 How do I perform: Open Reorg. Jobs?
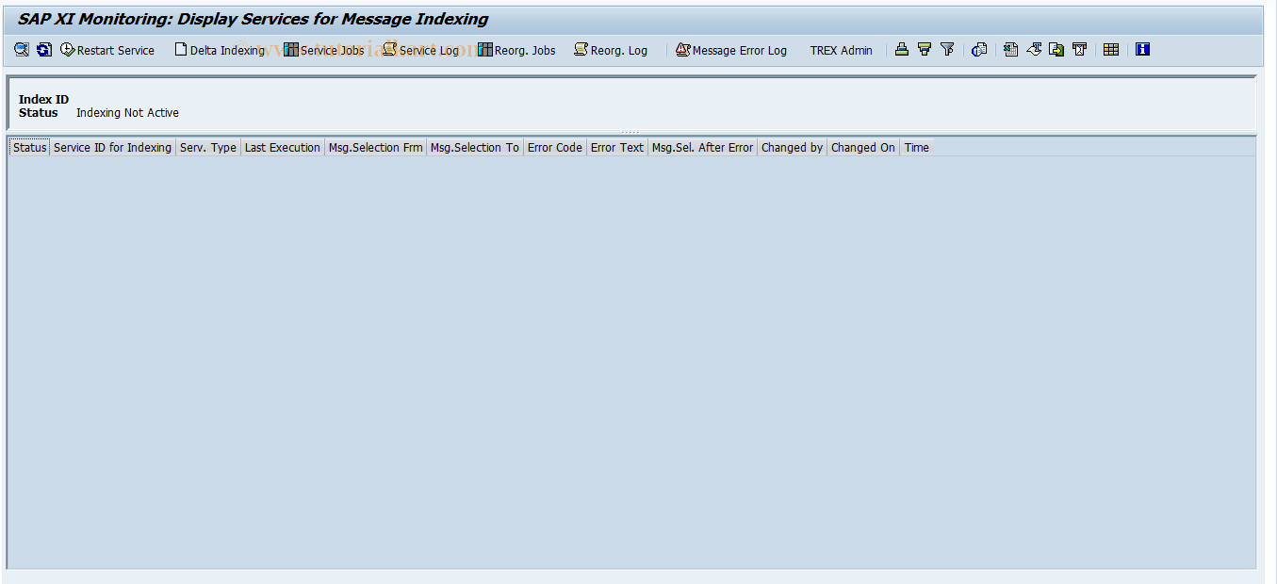pyautogui.click(x=516, y=50)
